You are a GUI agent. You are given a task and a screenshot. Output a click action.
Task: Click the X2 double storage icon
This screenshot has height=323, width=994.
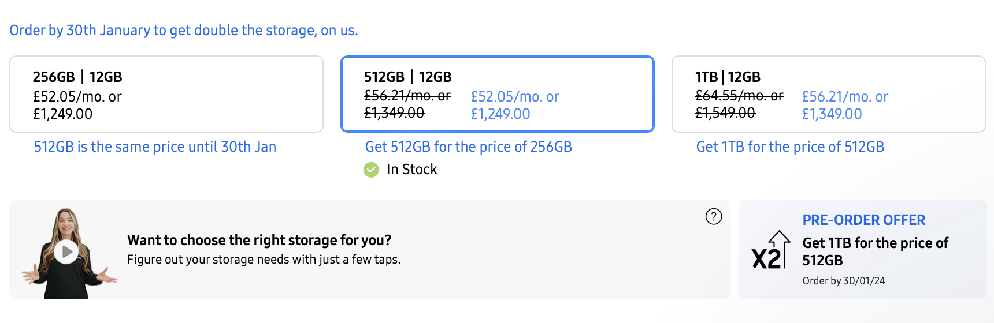pyautogui.click(x=770, y=251)
